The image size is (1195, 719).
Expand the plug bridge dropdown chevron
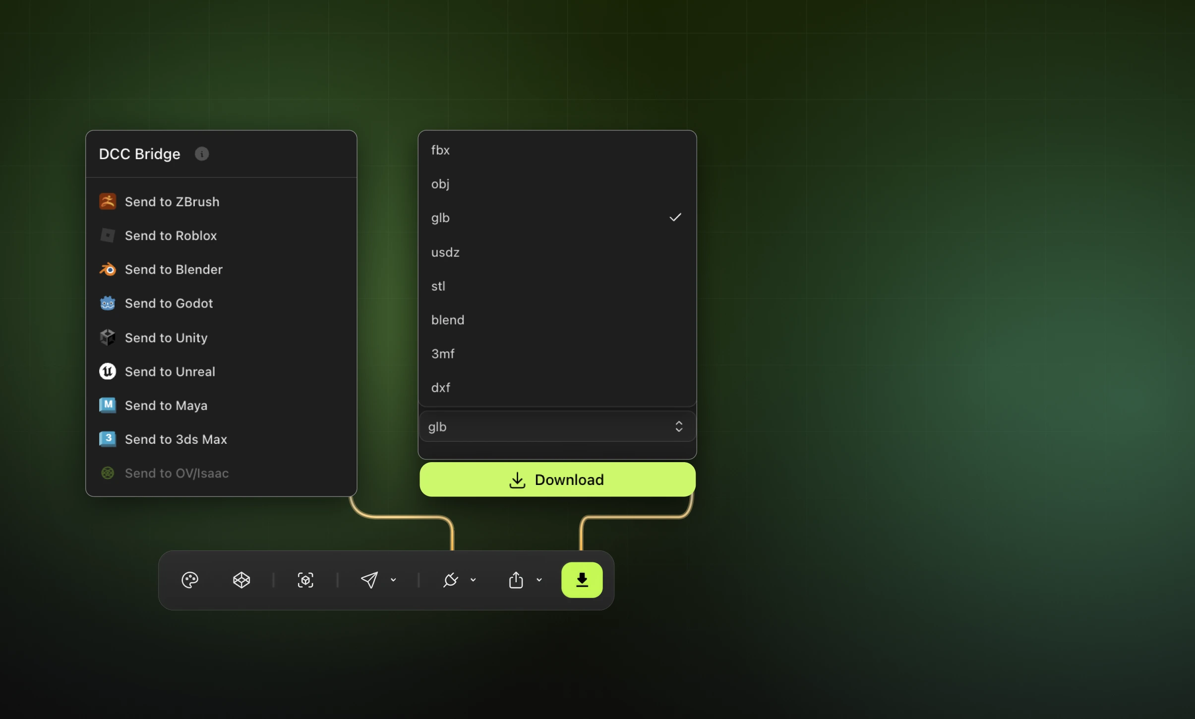click(473, 580)
